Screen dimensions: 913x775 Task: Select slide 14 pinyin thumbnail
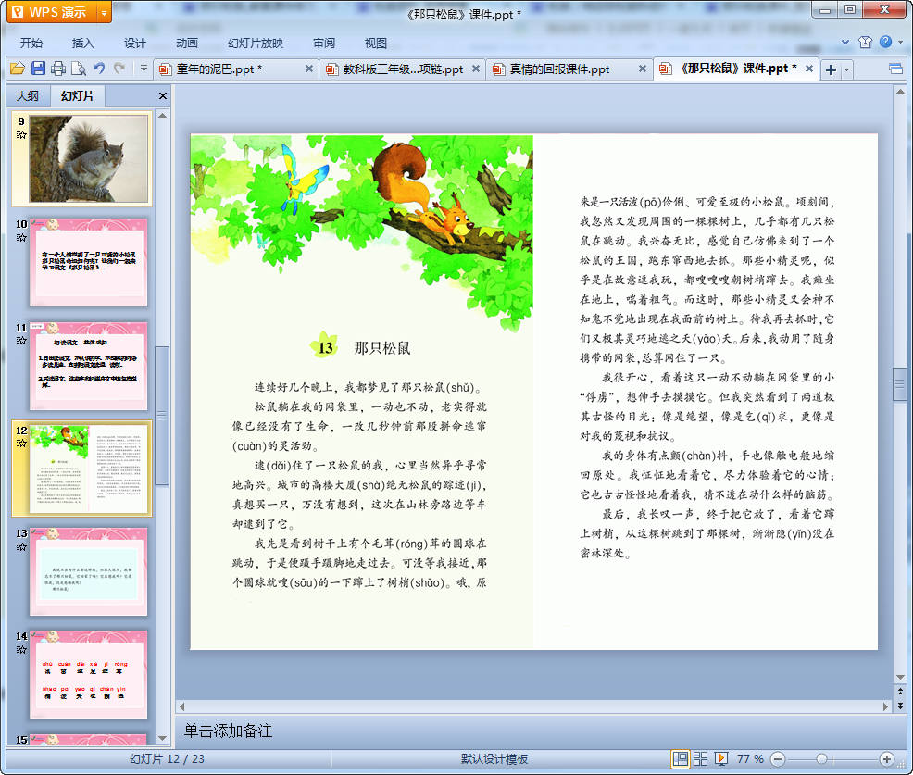pyautogui.click(x=89, y=675)
